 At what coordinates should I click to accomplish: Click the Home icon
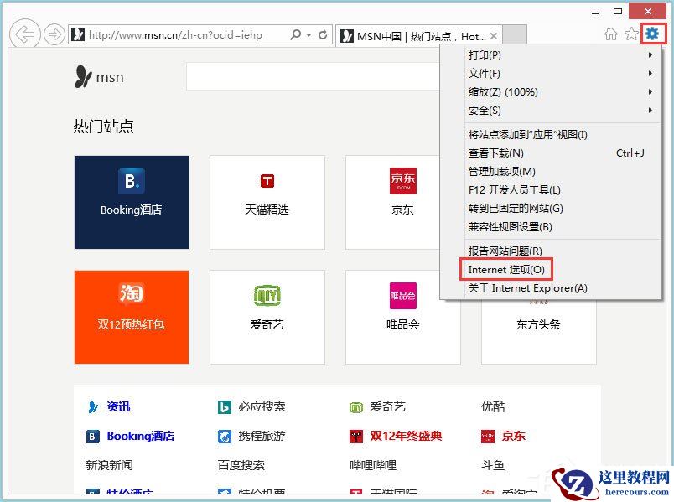612,34
